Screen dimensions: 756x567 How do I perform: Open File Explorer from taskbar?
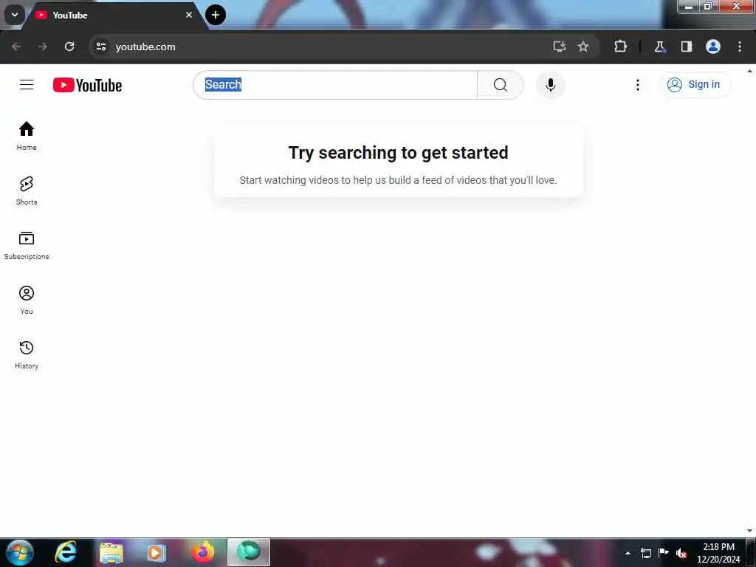[111, 552]
